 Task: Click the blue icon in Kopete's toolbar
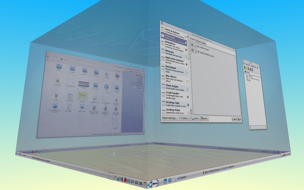coord(252,69)
